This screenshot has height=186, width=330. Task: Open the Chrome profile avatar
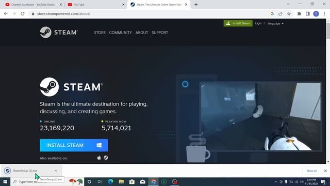(x=316, y=14)
